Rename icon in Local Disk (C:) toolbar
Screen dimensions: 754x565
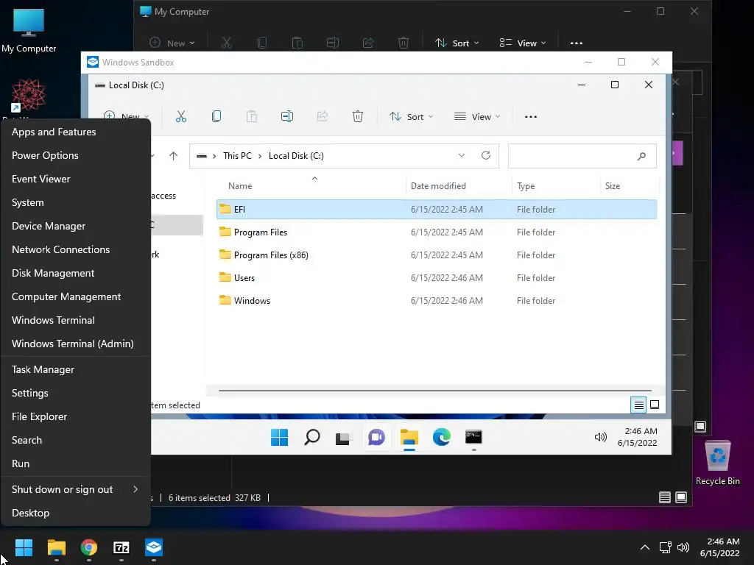click(287, 116)
